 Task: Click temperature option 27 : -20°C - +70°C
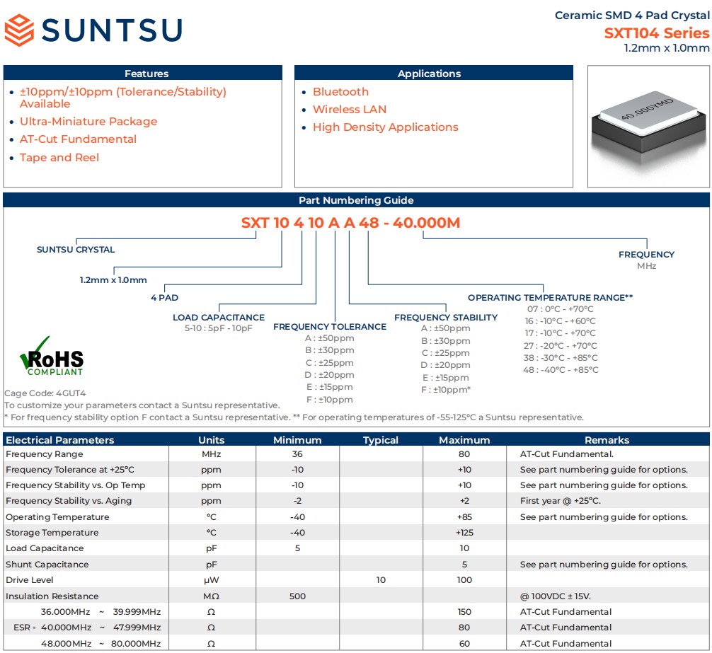(x=561, y=346)
